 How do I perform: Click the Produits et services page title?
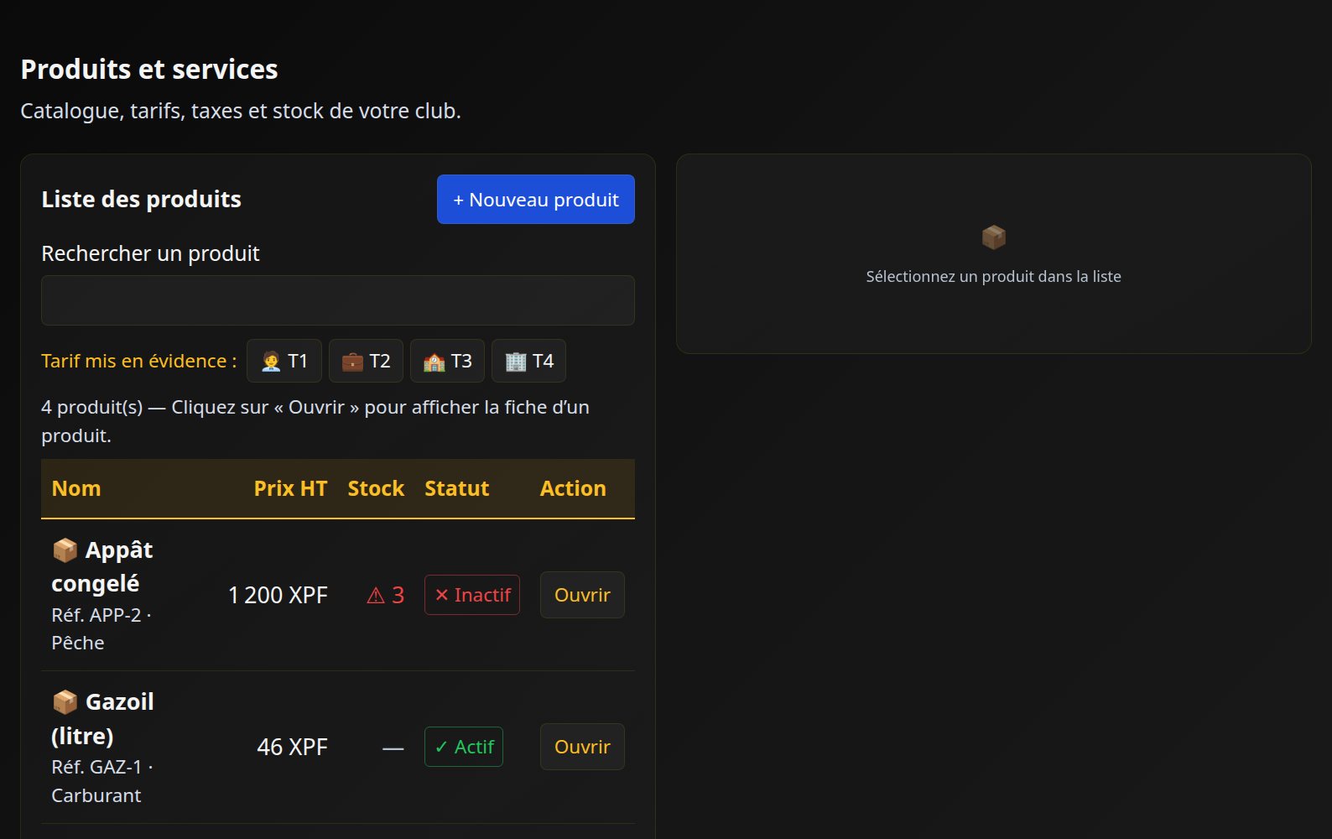149,69
